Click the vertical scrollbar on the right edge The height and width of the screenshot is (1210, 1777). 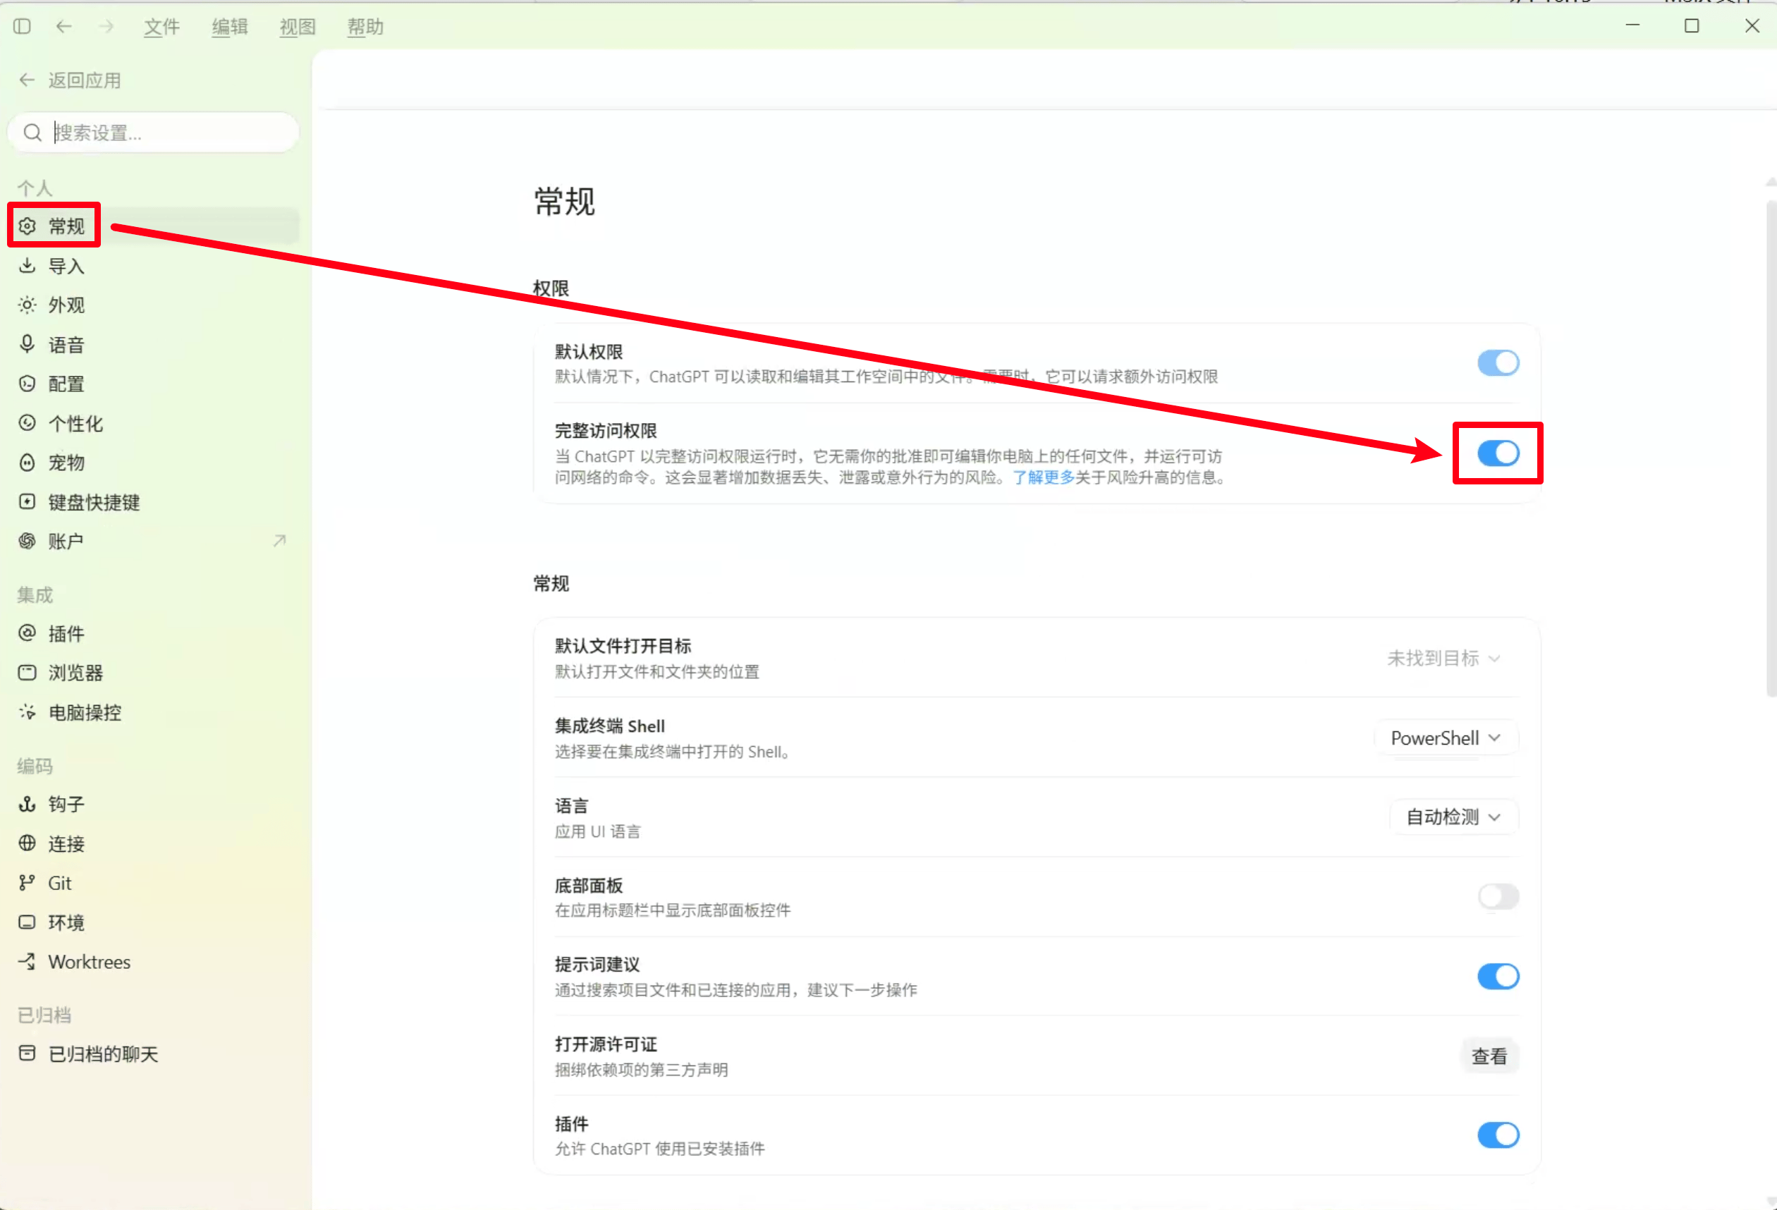pyautogui.click(x=1771, y=448)
